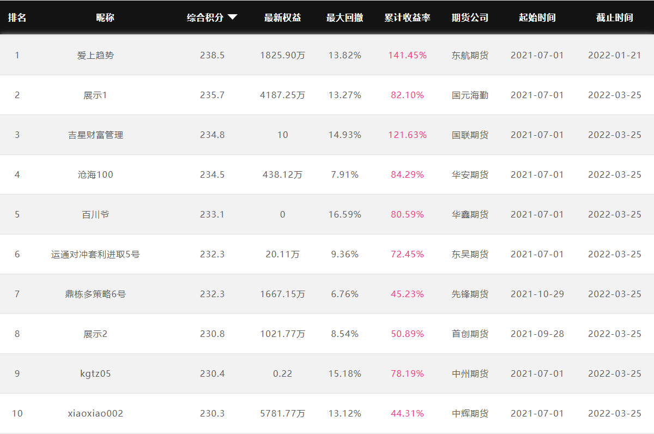Click the 首创期货 company cell
Image resolution: width=654 pixels, height=434 pixels.
coord(470,334)
